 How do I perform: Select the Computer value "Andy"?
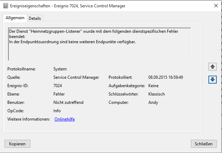(x=153, y=102)
